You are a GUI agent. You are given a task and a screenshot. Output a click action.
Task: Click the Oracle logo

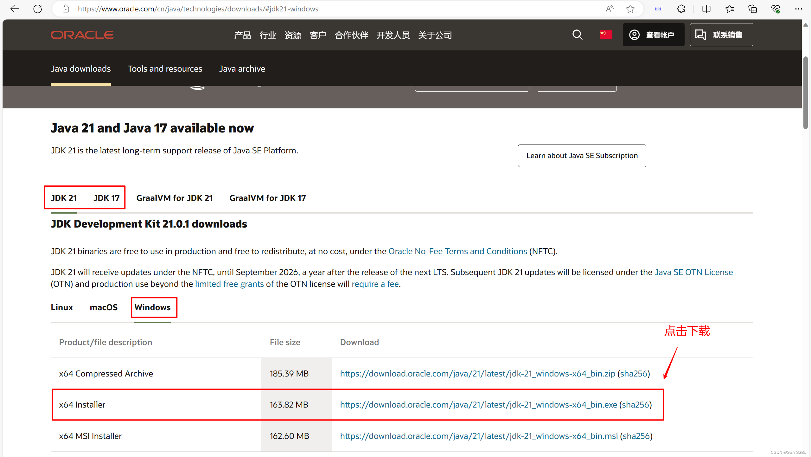click(x=82, y=35)
